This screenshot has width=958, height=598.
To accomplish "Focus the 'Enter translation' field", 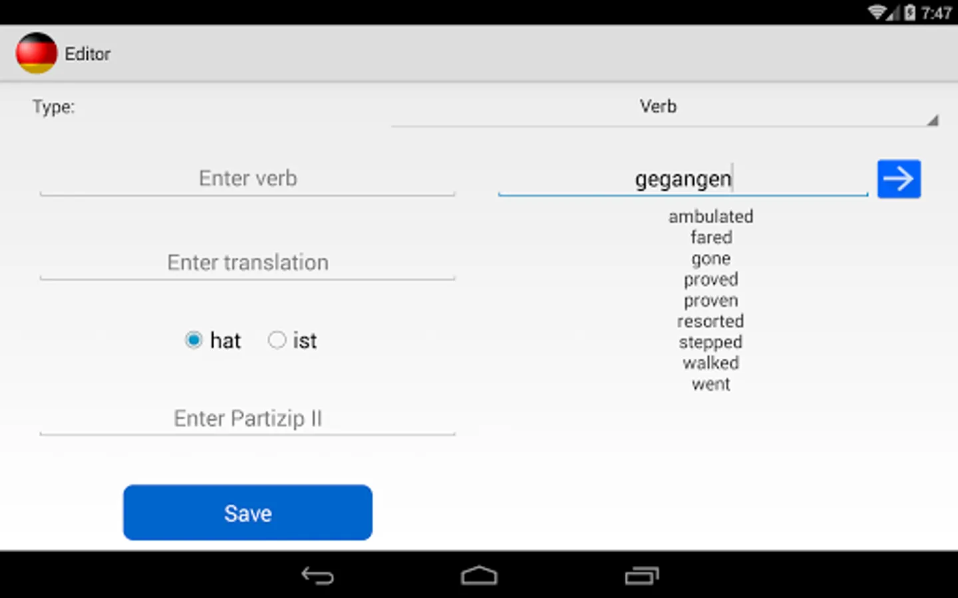I will pyautogui.click(x=247, y=262).
